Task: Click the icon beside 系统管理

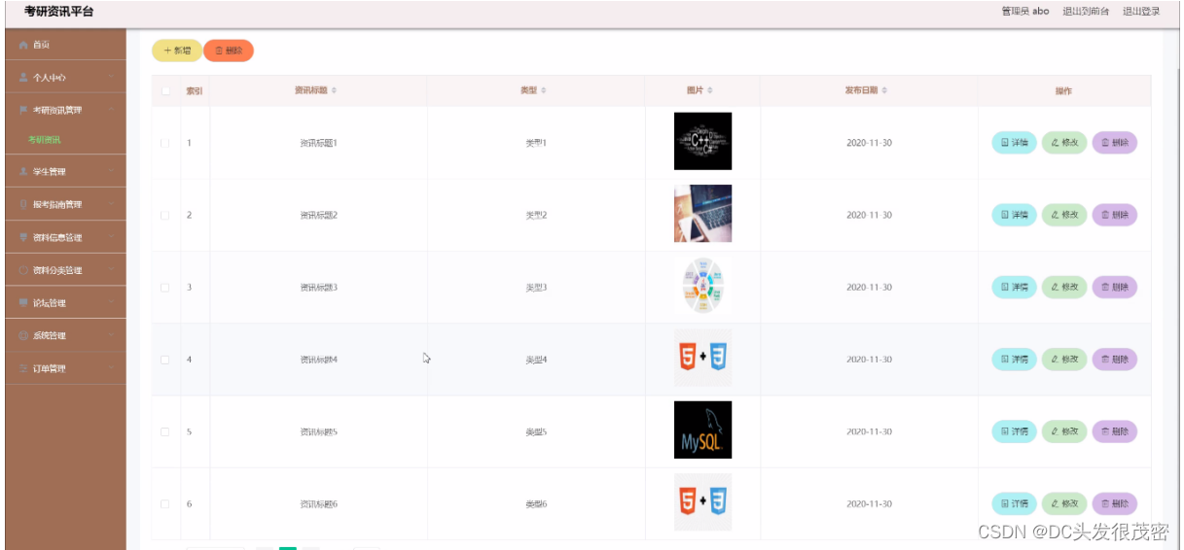Action: pyautogui.click(x=23, y=335)
